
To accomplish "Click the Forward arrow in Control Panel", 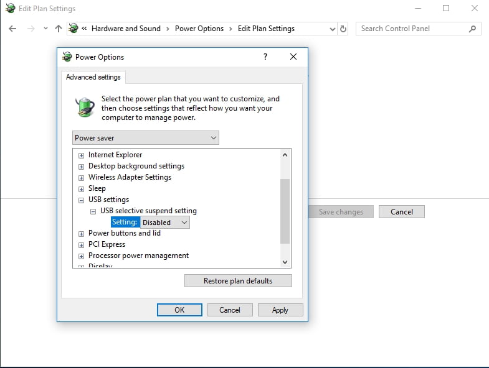I will tap(31, 29).
